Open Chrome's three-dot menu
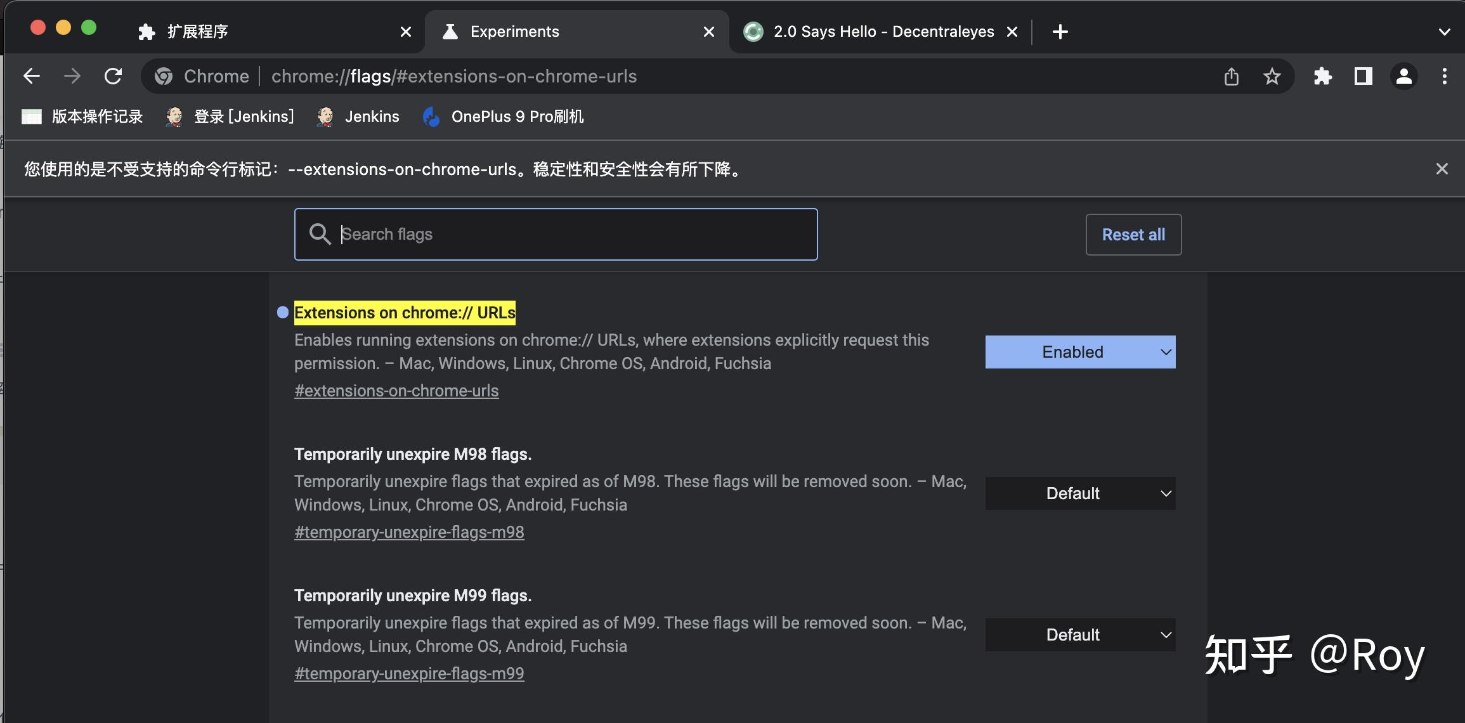 (x=1444, y=77)
